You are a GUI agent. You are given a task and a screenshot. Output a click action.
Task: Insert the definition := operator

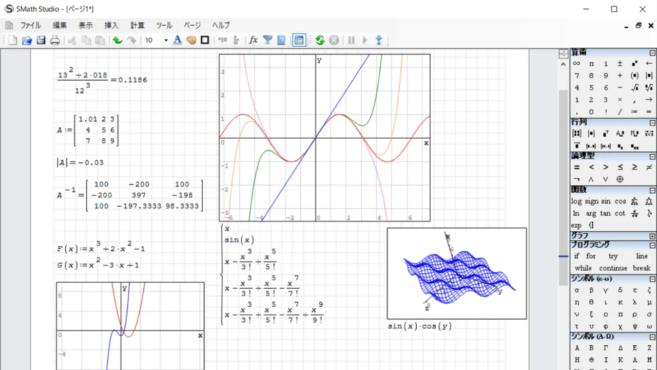pyautogui.click(x=634, y=112)
